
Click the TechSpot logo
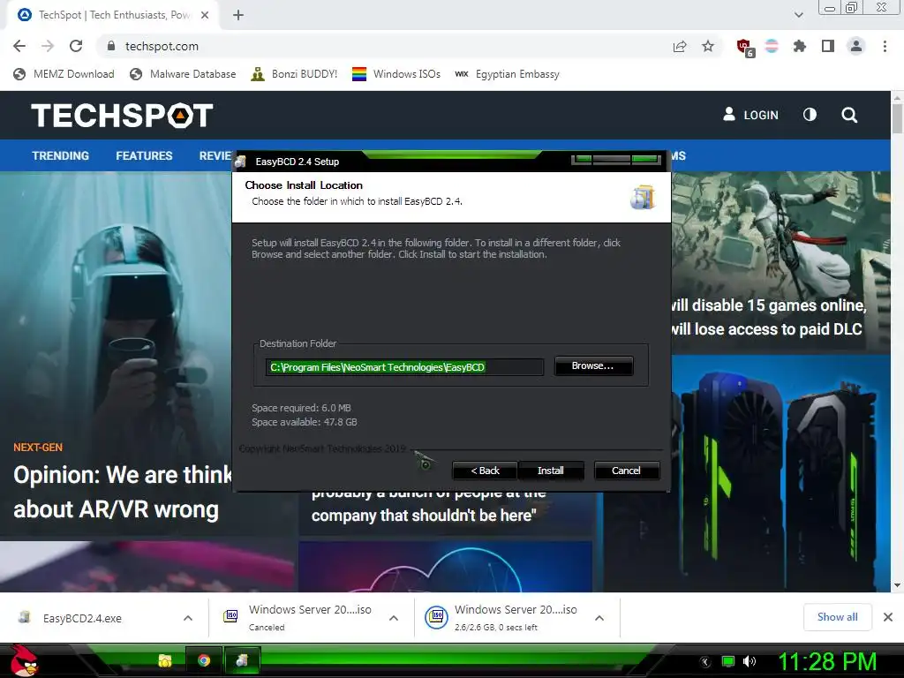tap(122, 116)
